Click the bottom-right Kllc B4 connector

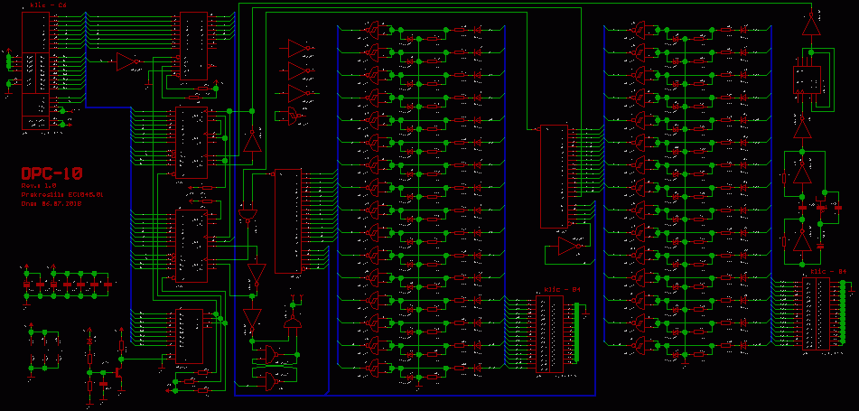coord(816,313)
